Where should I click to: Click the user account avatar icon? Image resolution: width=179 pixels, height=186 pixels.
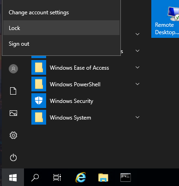click(13, 69)
